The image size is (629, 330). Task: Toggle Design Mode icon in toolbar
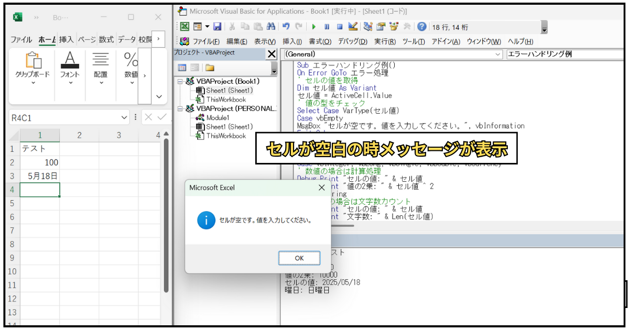pos(353,27)
